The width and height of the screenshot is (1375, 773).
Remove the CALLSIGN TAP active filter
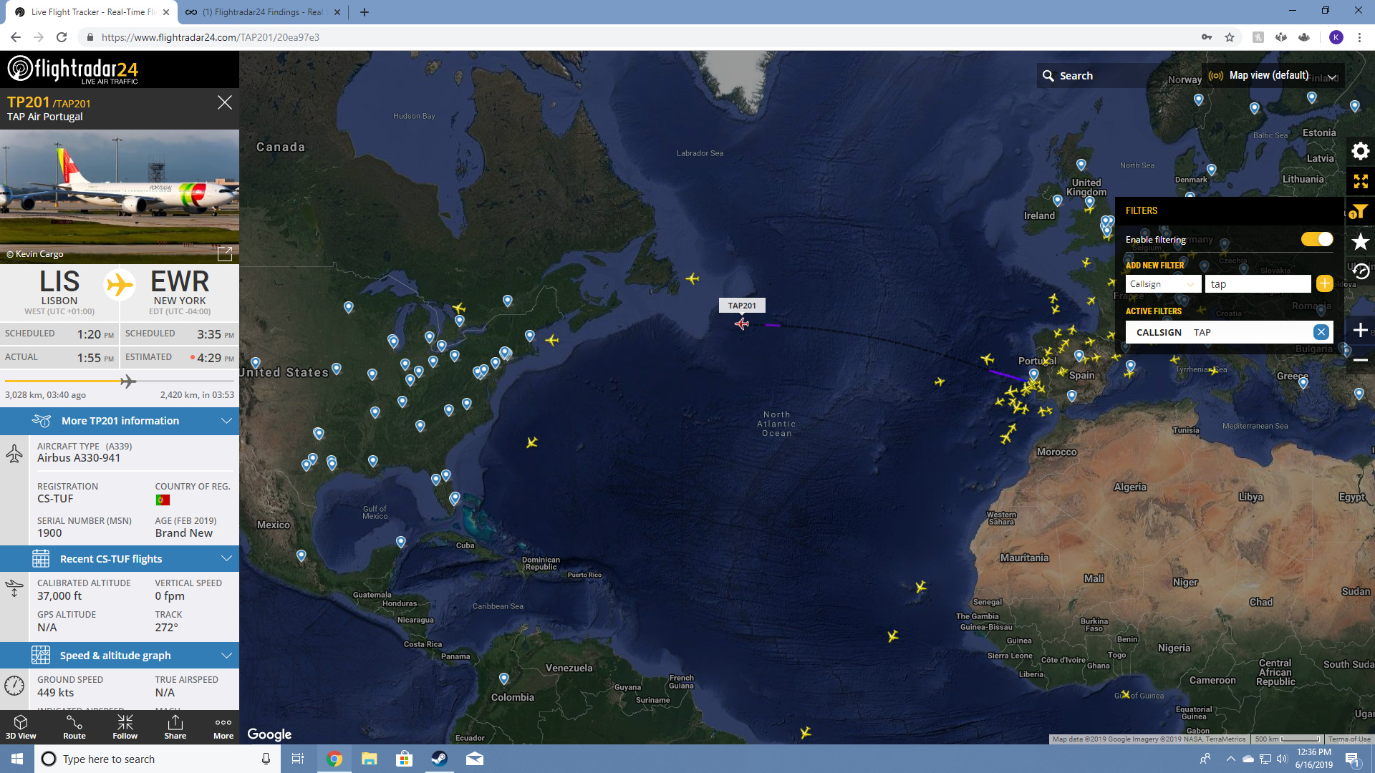pyautogui.click(x=1321, y=332)
